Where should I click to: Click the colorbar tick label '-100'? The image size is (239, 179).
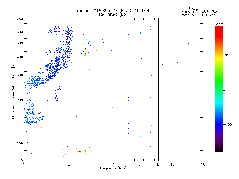coord(228,124)
